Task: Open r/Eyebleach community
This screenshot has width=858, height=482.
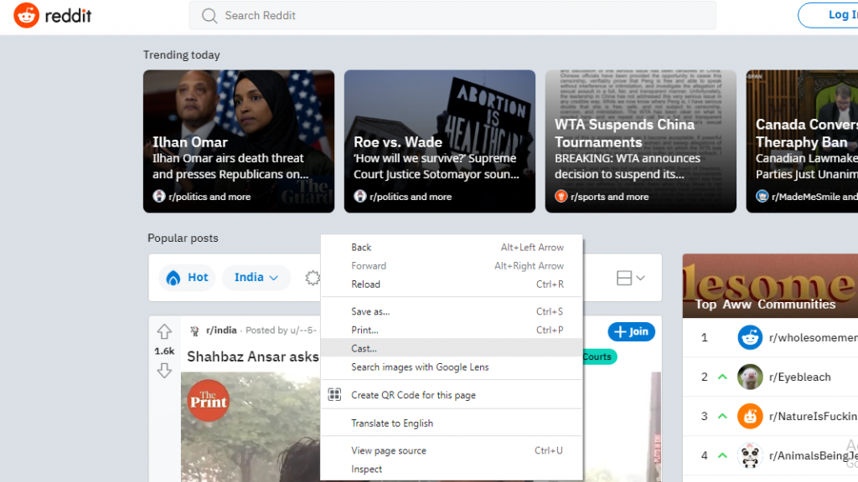Action: 800,377
